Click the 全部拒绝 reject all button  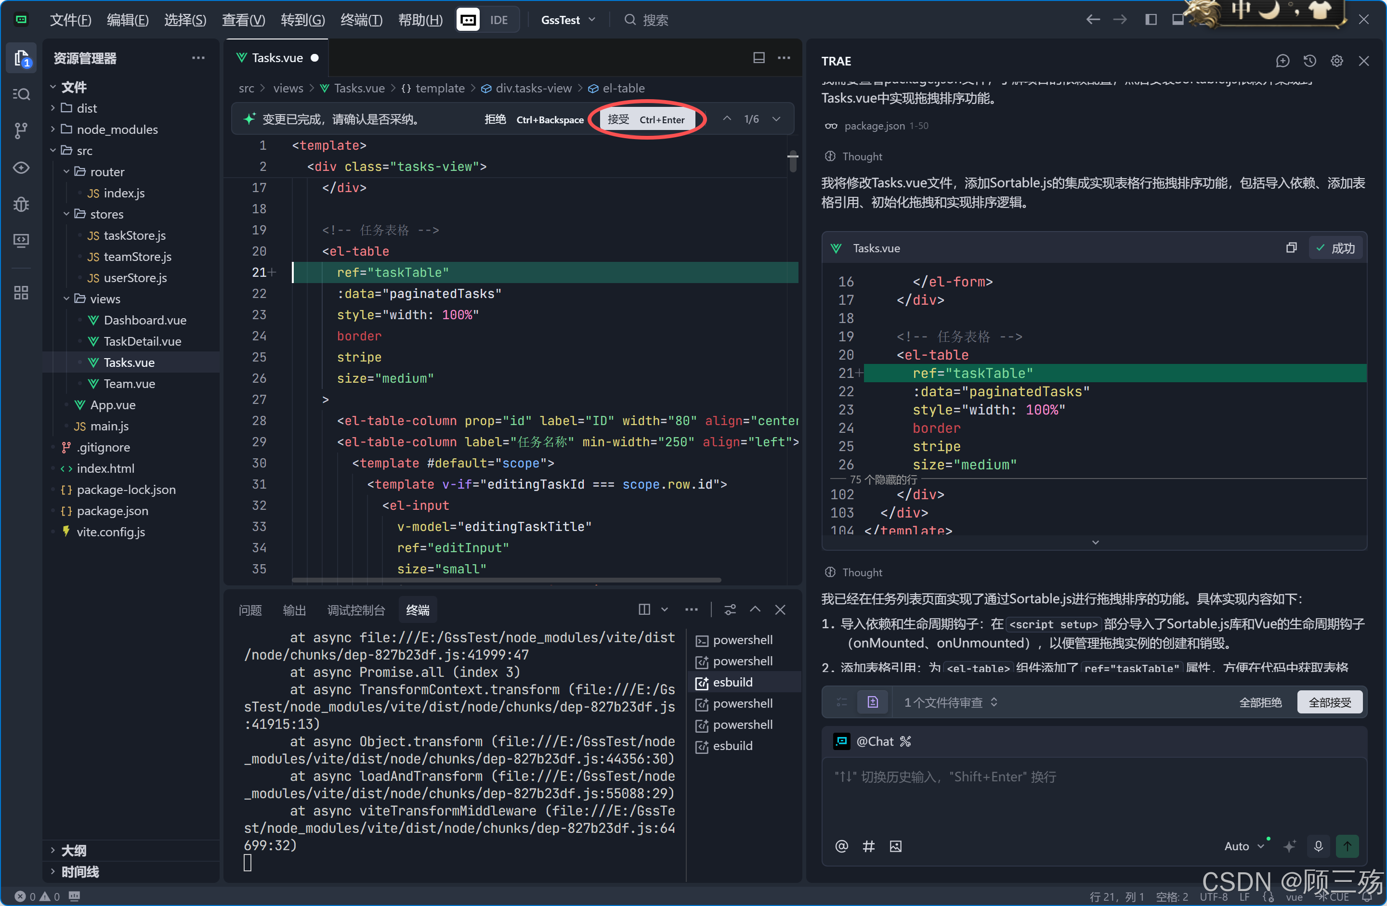(1260, 702)
